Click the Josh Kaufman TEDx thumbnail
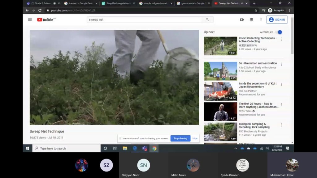This screenshot has height=178, width=317. [x=220, y=111]
